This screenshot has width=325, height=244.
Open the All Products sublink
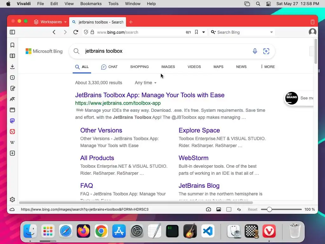coord(97,158)
